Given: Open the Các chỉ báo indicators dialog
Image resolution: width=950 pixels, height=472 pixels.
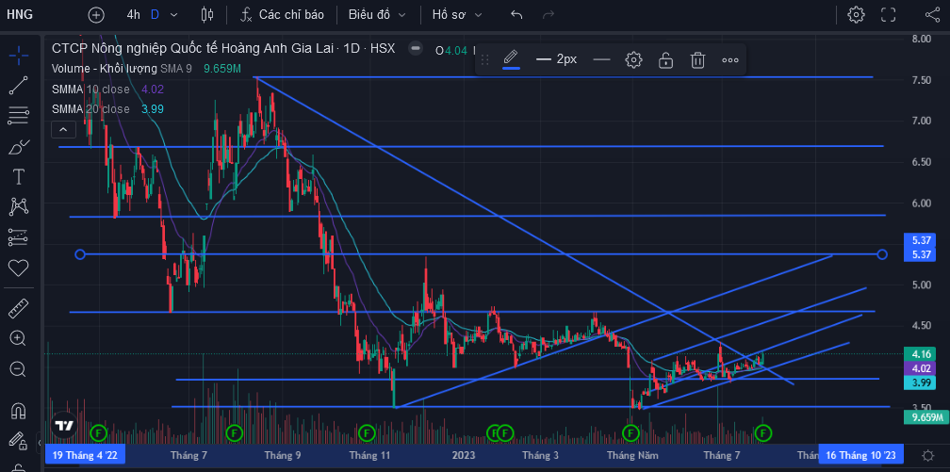Looking at the screenshot, I should pos(282,14).
